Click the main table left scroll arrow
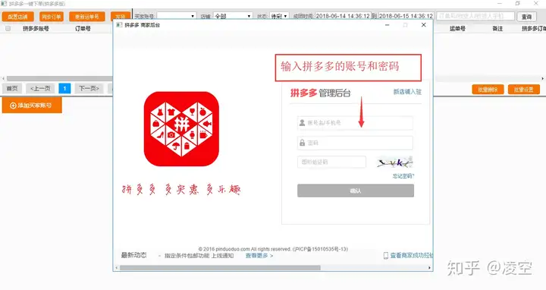Viewport: 546px width, 290px height. pos(4,79)
